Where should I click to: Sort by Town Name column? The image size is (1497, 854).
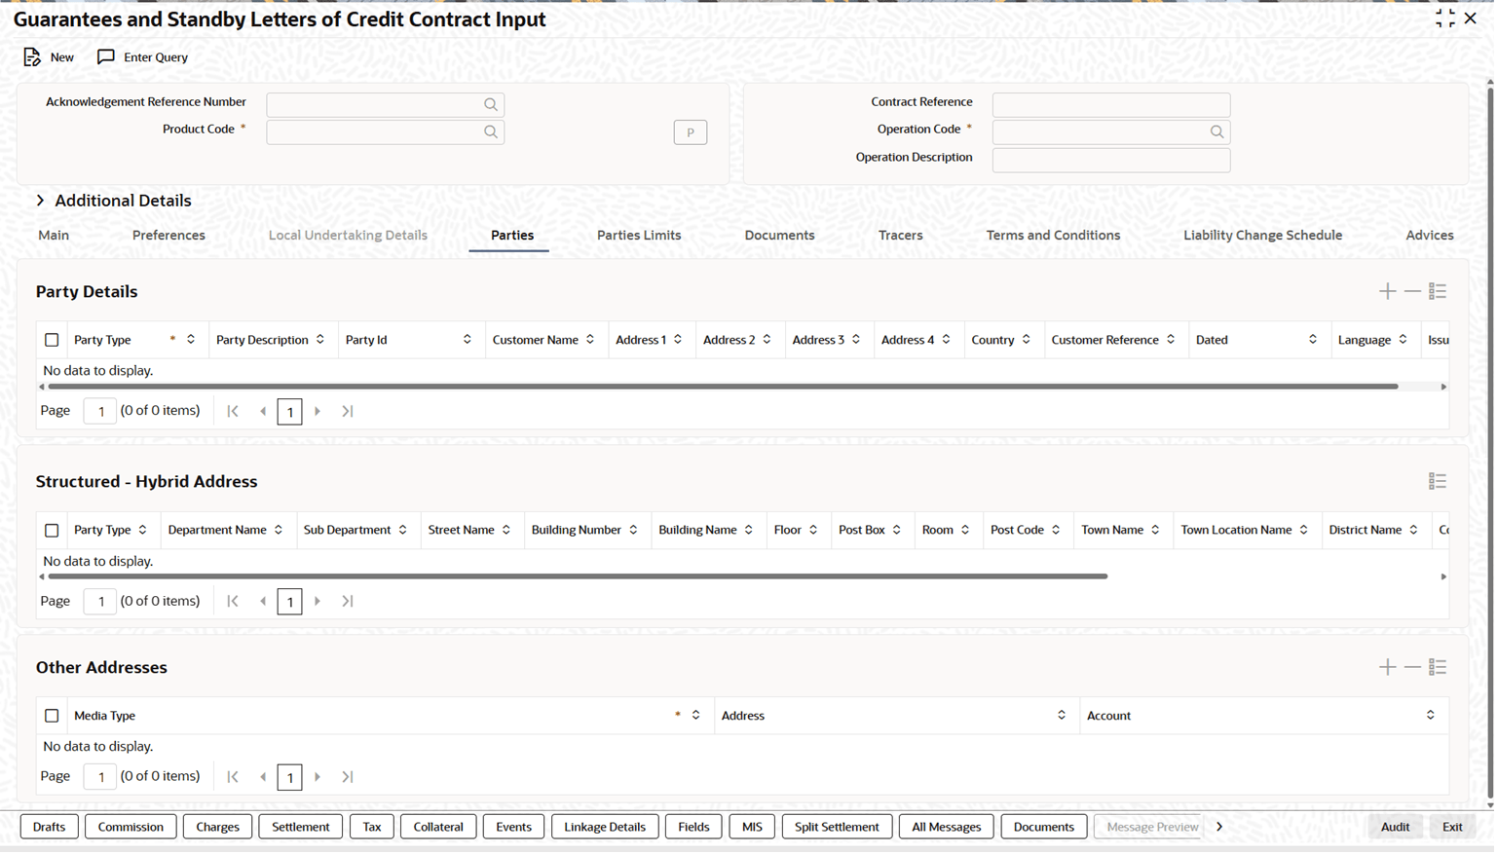pos(1155,530)
